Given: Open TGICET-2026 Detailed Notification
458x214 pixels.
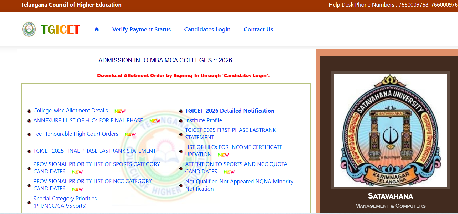Looking at the screenshot, I should (x=230, y=111).
